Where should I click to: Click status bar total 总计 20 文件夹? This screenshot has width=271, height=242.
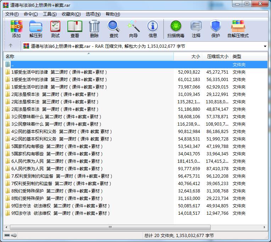tap(179, 235)
